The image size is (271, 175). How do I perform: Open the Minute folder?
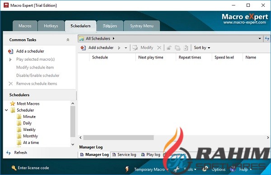(x=29, y=117)
